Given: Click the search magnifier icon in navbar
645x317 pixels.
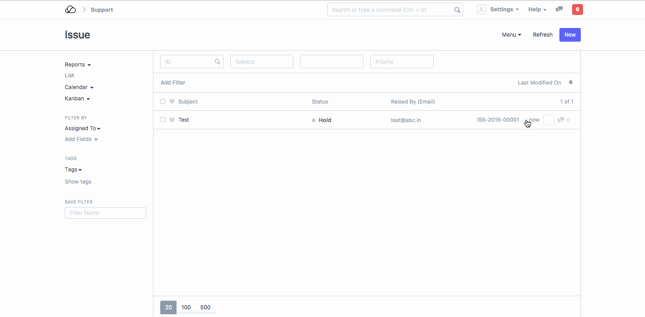Looking at the screenshot, I should click(x=457, y=10).
